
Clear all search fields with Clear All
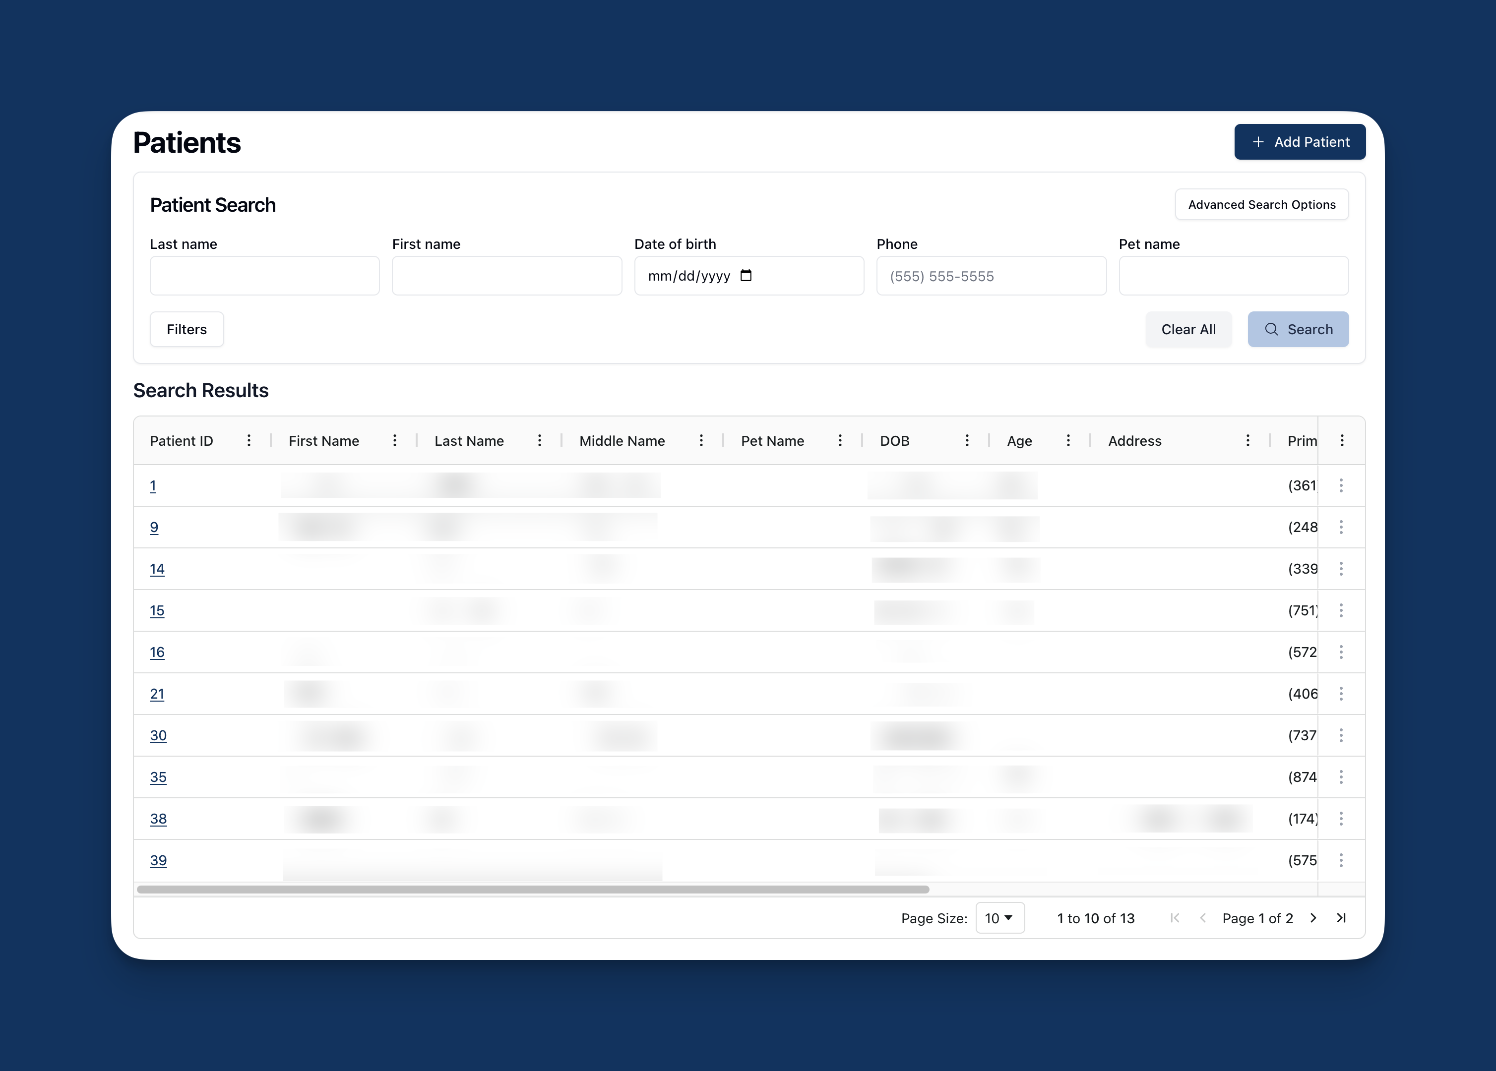(1188, 329)
